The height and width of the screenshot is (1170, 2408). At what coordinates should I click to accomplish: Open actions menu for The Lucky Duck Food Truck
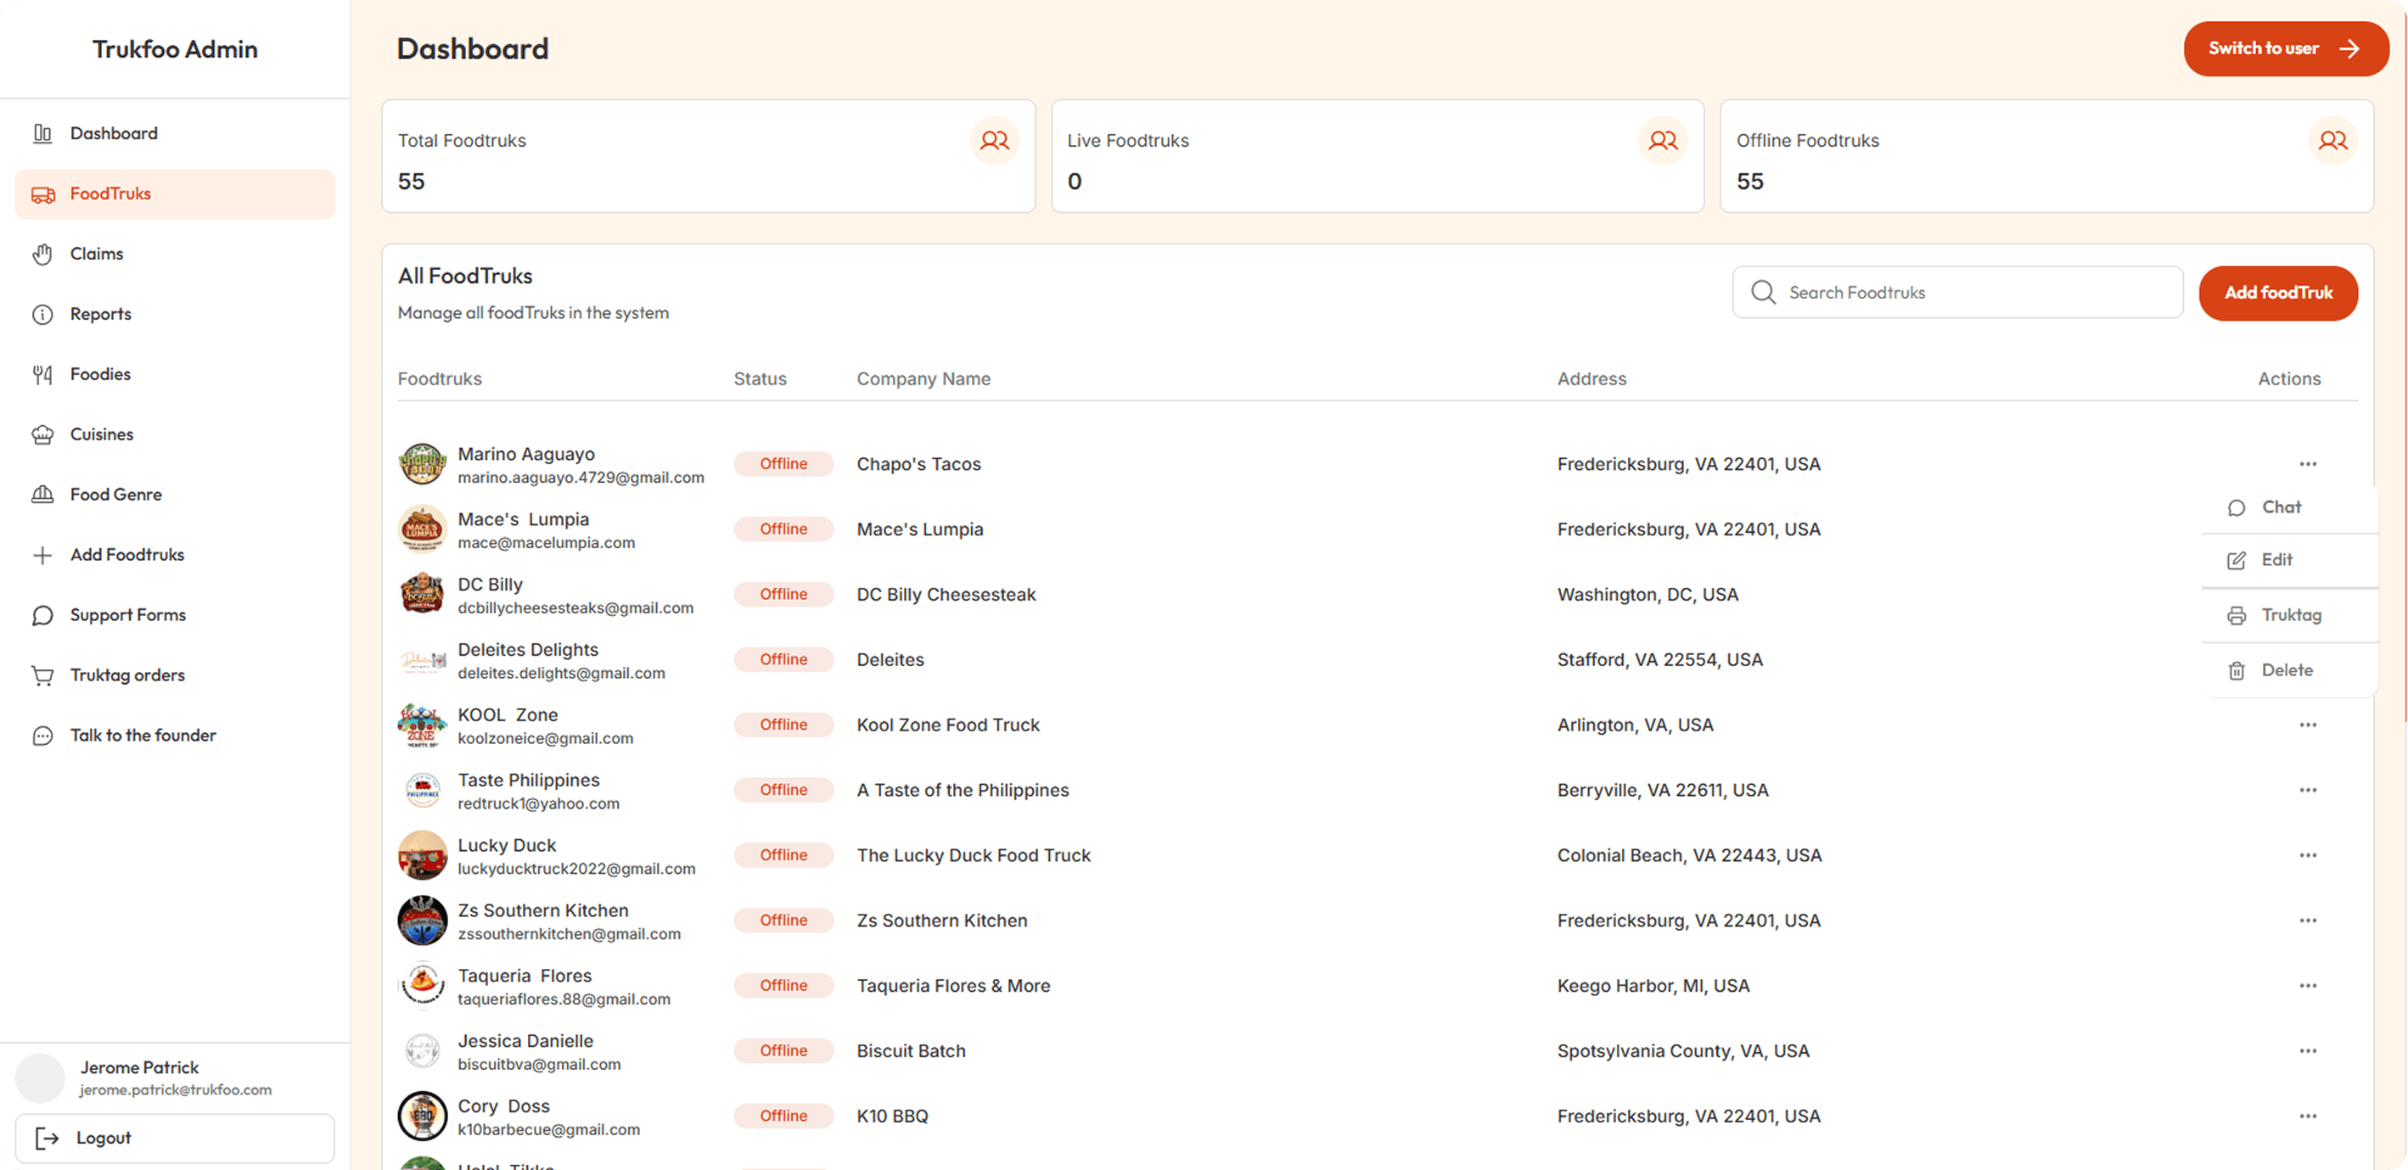(x=2308, y=855)
